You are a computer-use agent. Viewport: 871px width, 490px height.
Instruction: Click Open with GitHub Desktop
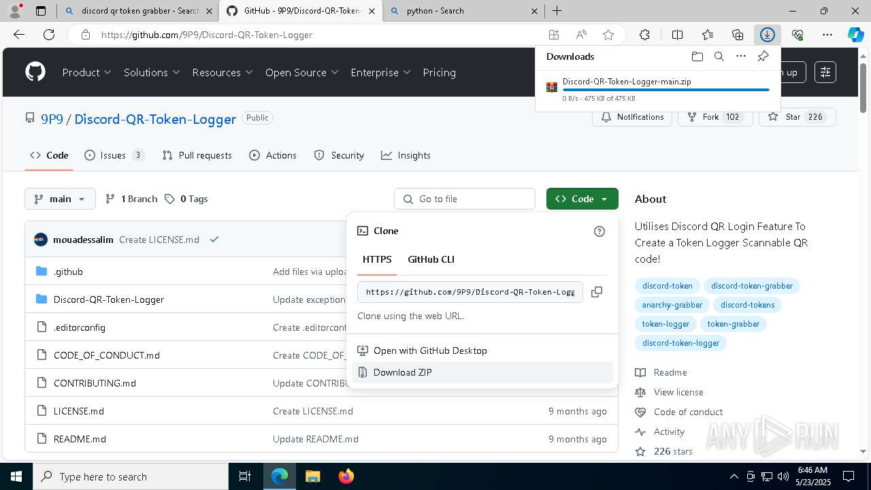tap(482, 350)
